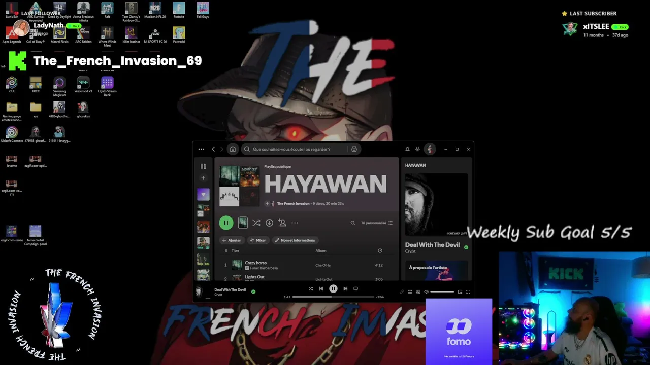This screenshot has height=365, width=650.
Task: Open the Spotify three-dots main menu
Action: tap(202, 149)
